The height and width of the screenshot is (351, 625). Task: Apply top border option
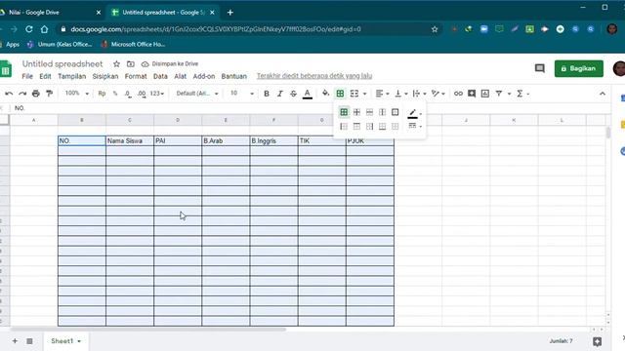point(356,127)
